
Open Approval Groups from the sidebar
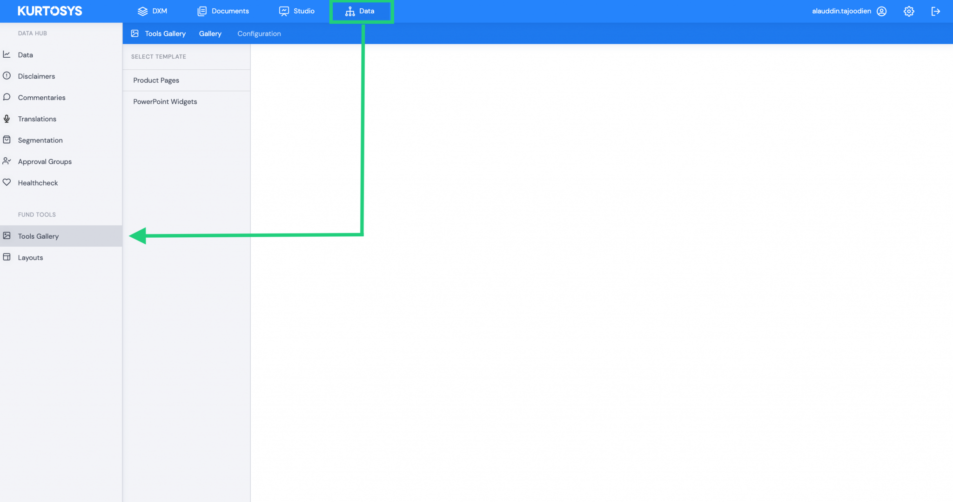[x=45, y=161]
